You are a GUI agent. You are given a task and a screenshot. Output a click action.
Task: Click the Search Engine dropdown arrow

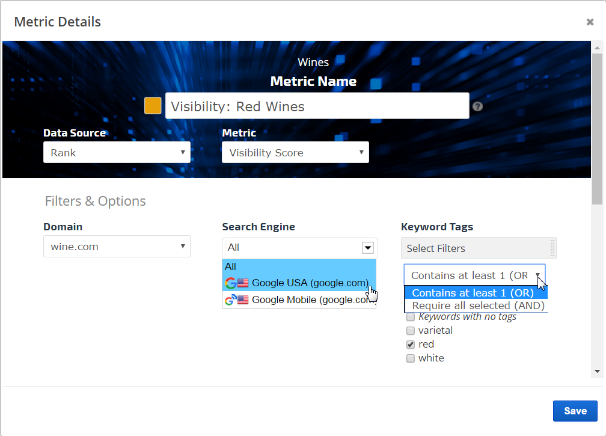pyautogui.click(x=368, y=248)
